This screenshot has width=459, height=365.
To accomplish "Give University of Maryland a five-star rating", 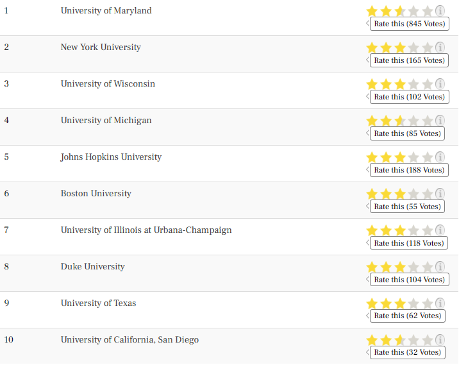I will [x=428, y=11].
